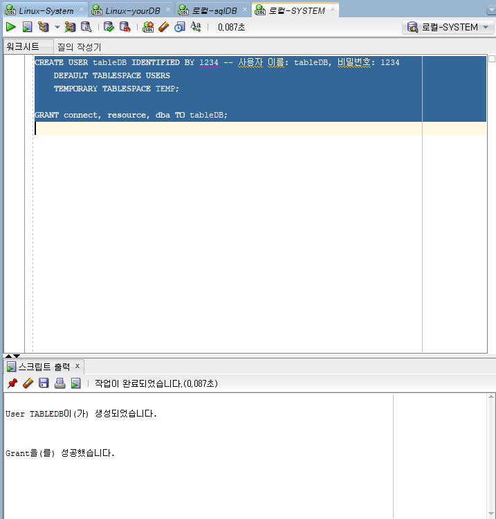
Task: Open the 로컬-SYSTEM connection dropdown
Action: tap(448, 27)
